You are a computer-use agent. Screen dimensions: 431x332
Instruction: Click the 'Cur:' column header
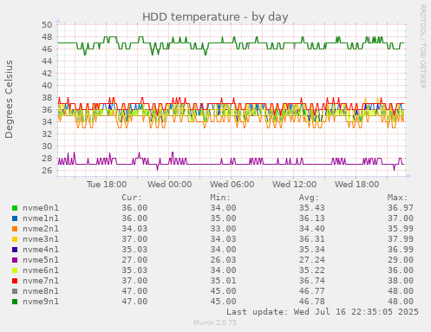point(132,198)
